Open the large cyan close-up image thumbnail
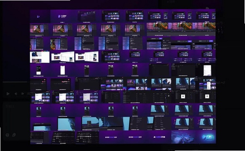 coord(66,124)
